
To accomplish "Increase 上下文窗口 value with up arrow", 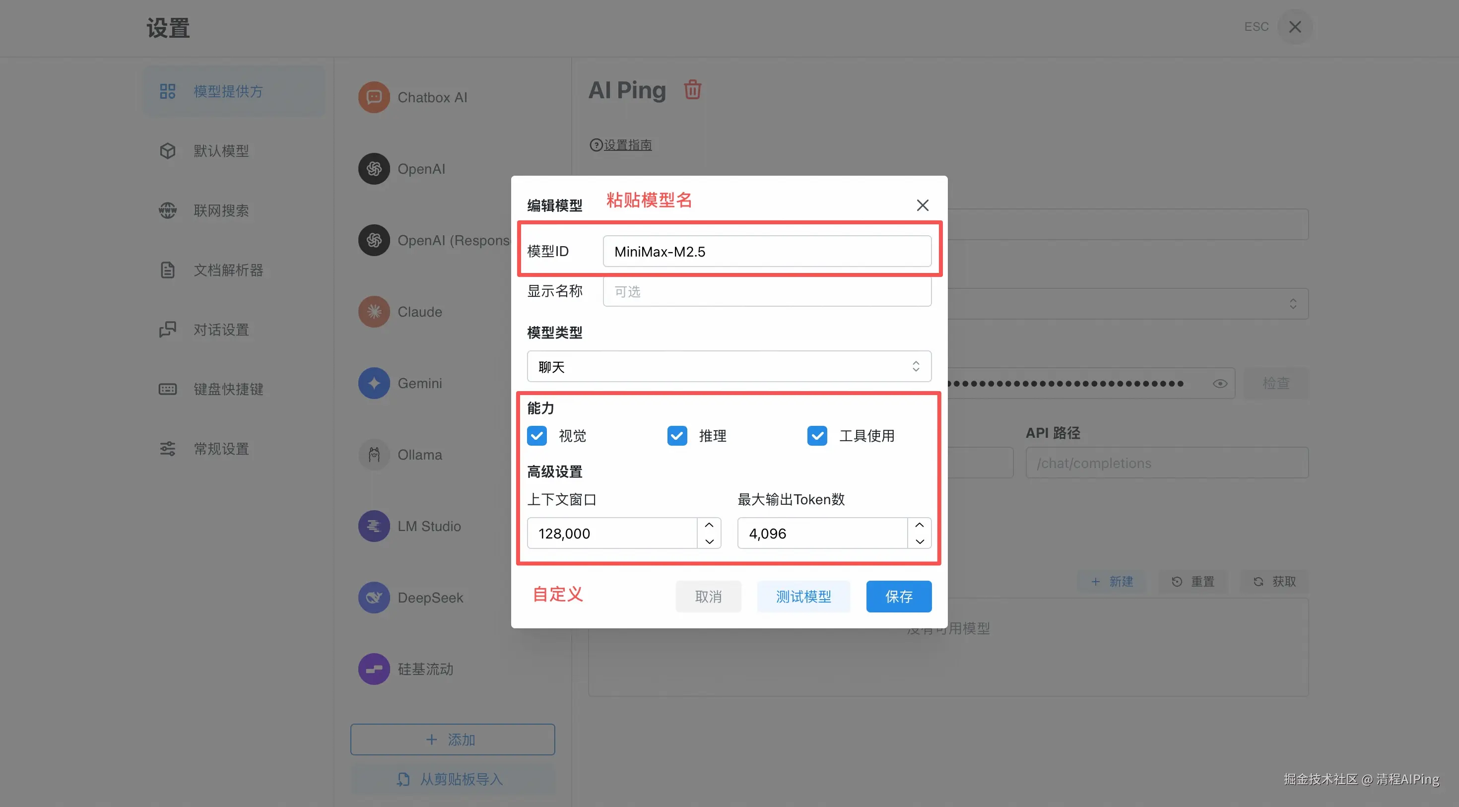I will click(x=709, y=525).
